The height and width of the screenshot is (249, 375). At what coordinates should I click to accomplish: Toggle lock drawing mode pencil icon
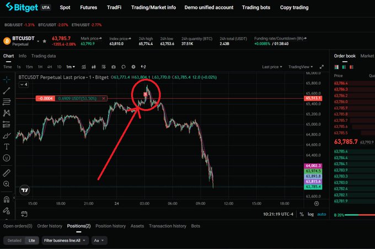7,210
